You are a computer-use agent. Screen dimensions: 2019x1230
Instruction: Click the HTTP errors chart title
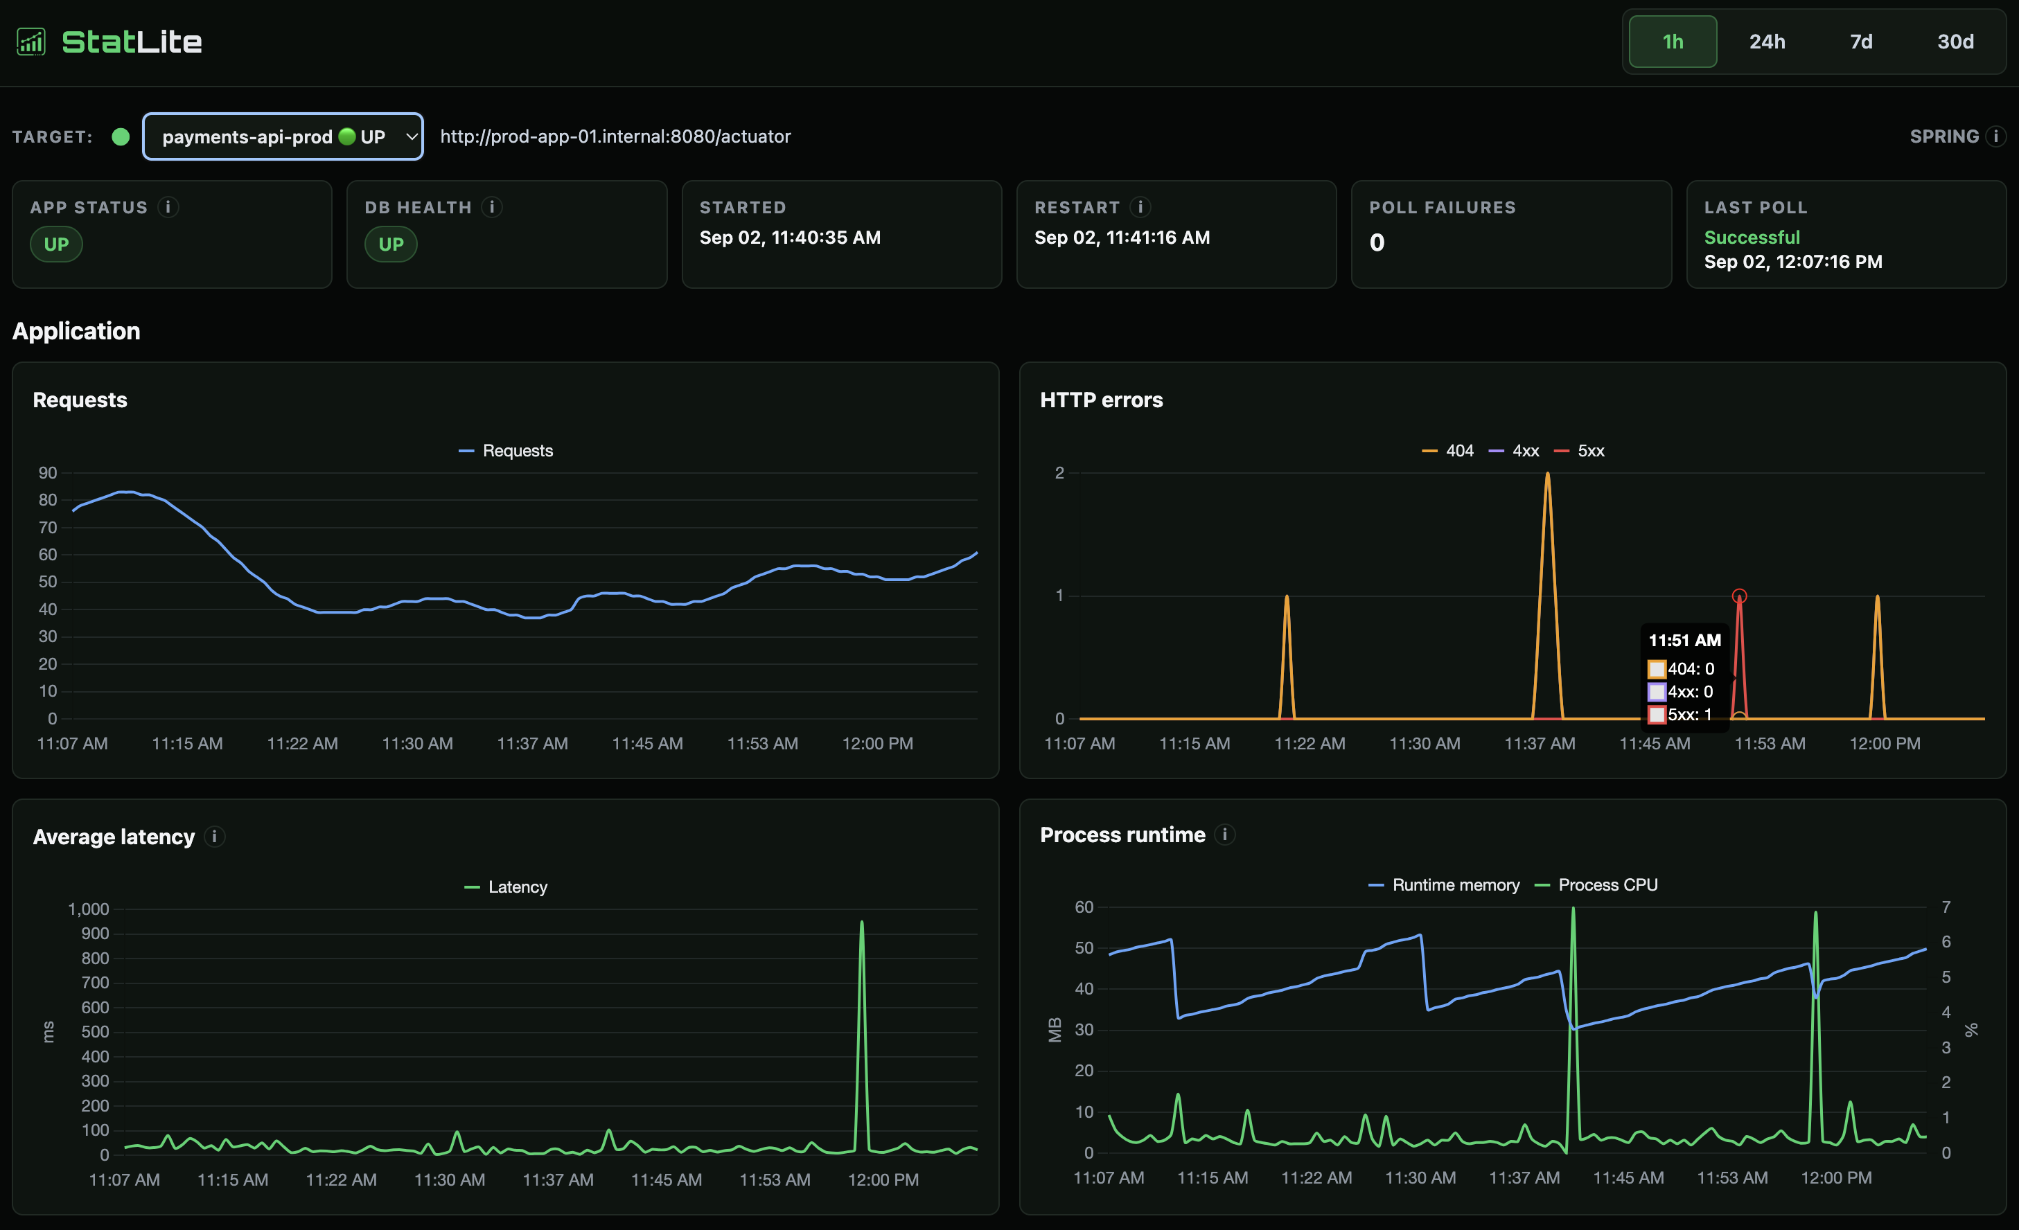1100,400
